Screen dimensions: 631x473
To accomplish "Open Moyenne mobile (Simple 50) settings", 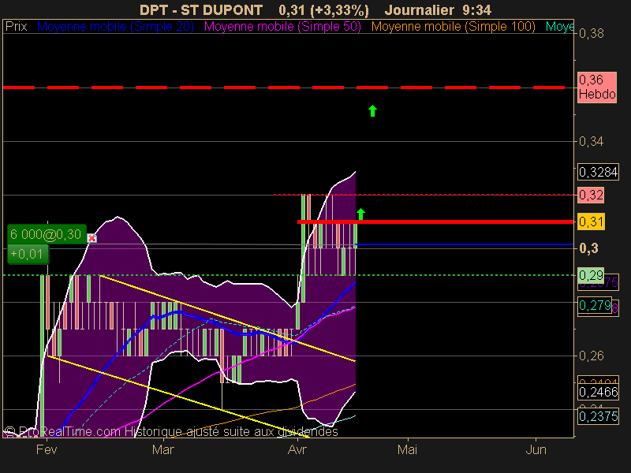I will coord(282,27).
